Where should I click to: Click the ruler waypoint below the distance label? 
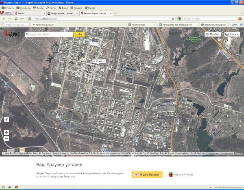pos(98,67)
